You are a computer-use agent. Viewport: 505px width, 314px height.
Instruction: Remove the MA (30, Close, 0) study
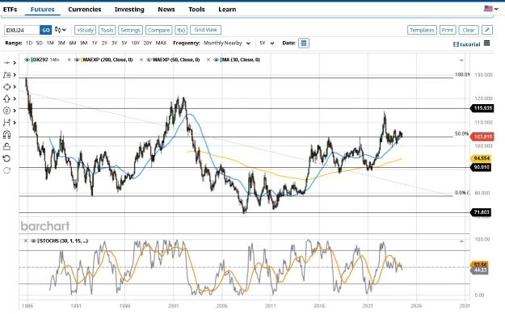[208, 60]
